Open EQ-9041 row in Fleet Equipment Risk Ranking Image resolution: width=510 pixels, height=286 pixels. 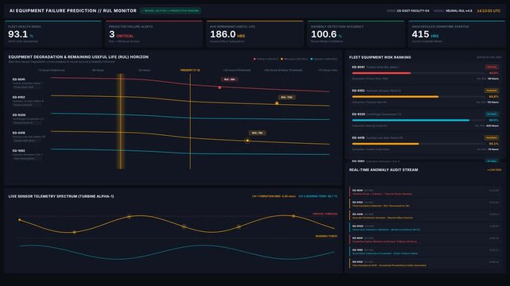click(x=425, y=73)
